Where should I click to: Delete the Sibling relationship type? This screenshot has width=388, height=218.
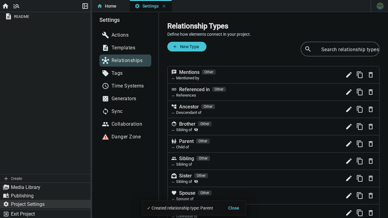(x=371, y=161)
